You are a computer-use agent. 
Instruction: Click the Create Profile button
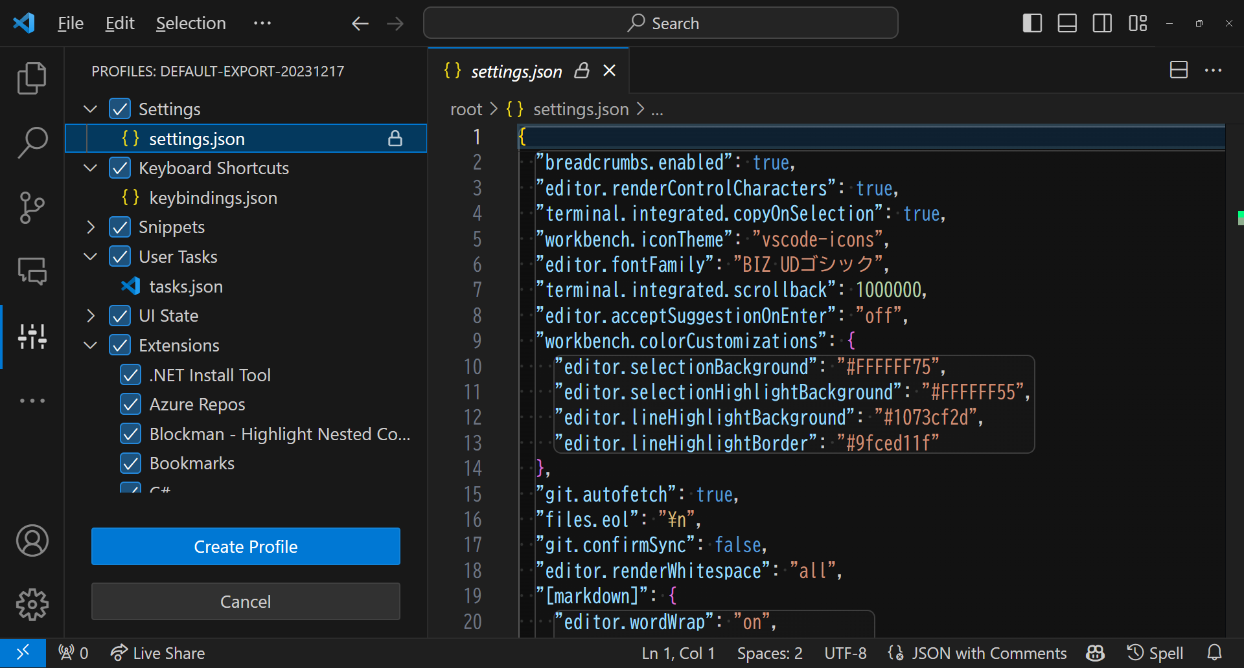pos(245,546)
